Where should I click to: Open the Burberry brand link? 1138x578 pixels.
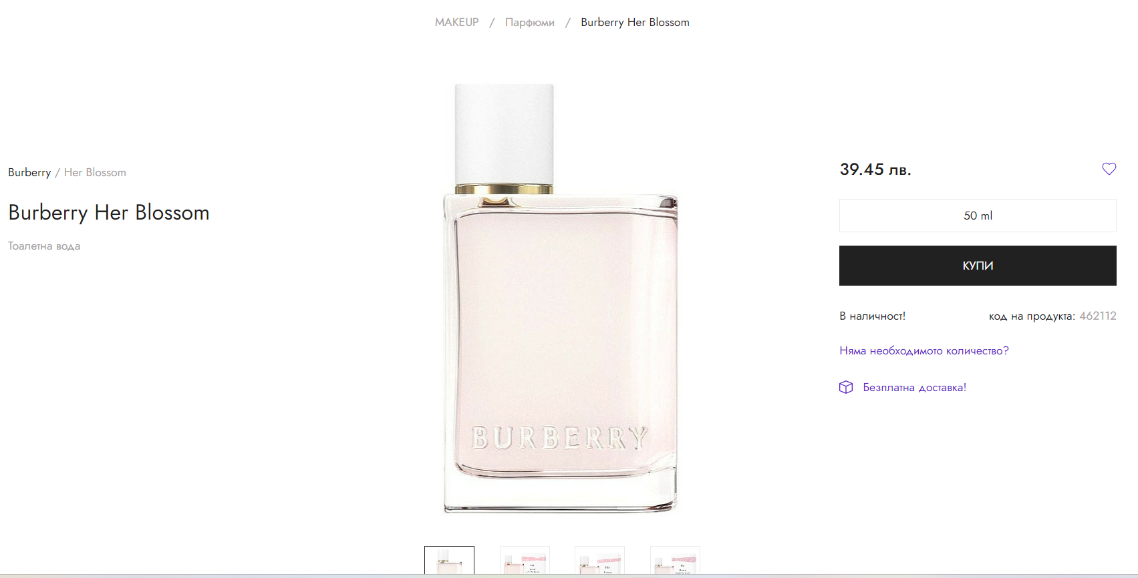coord(29,172)
